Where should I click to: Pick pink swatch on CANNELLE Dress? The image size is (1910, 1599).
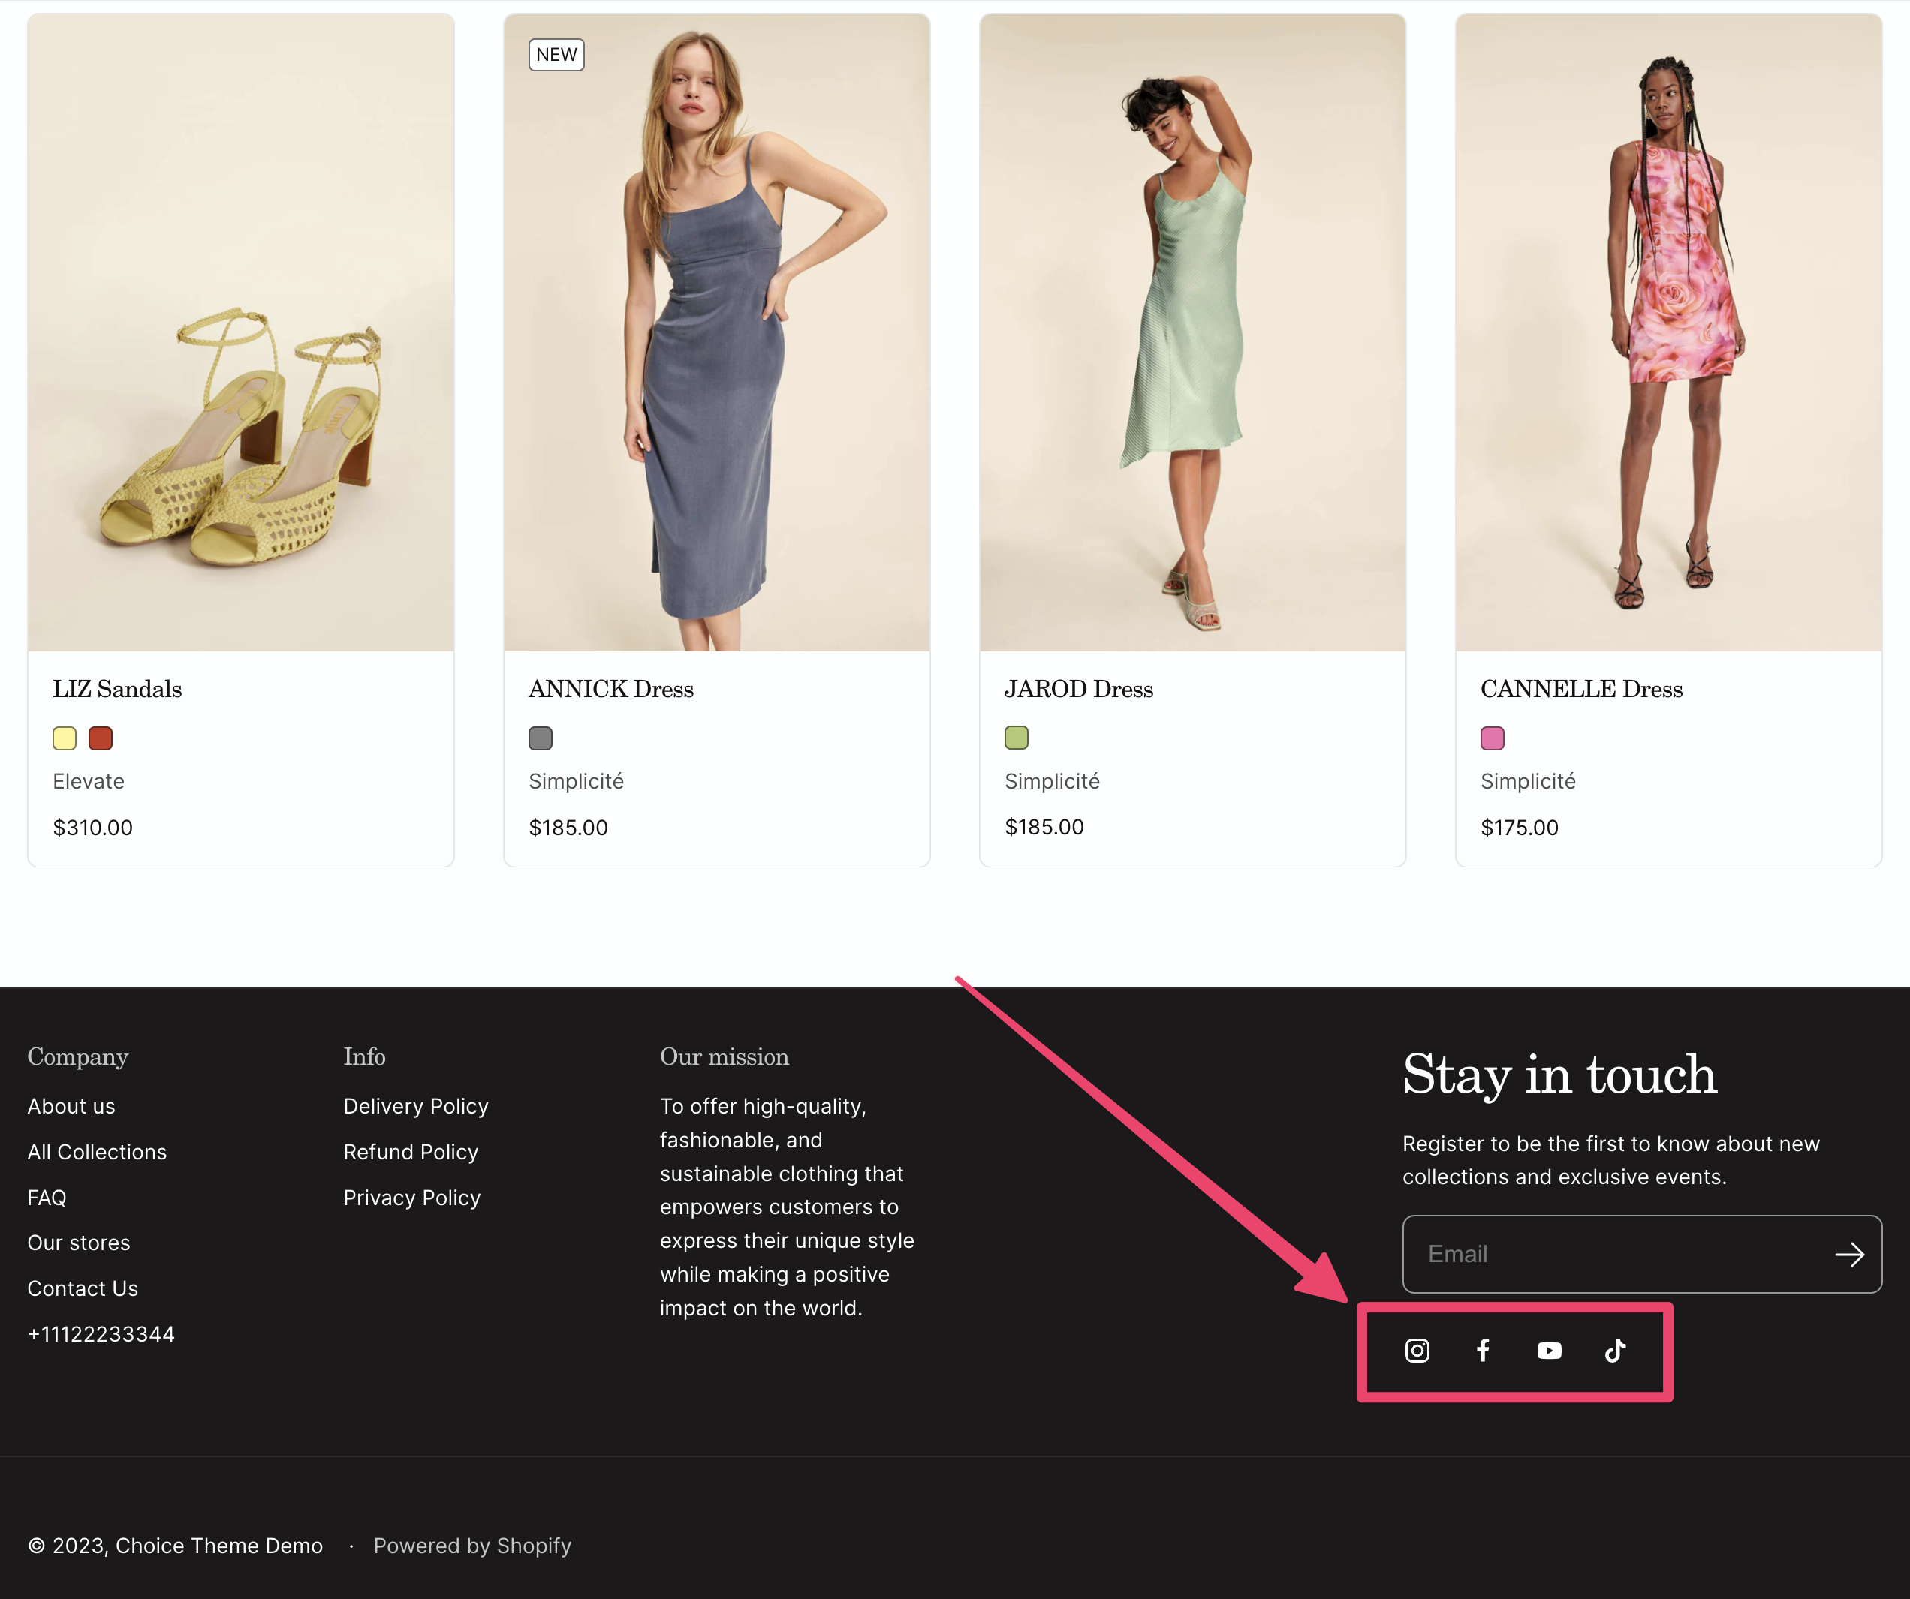[x=1493, y=738]
